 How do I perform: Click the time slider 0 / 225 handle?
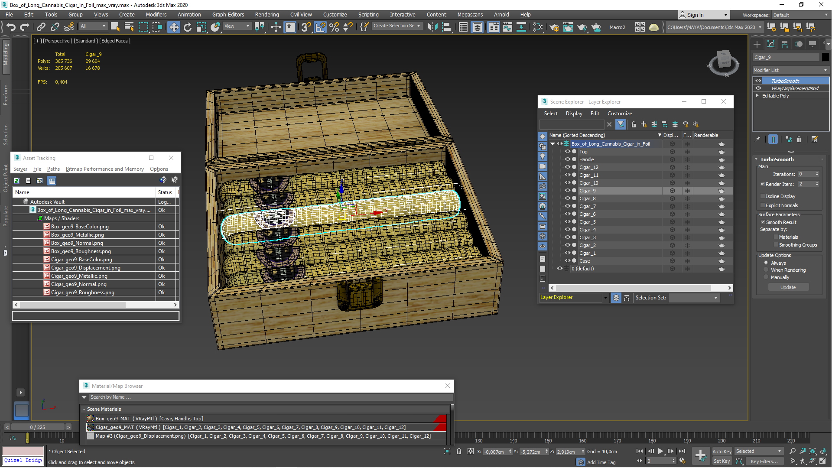[38, 427]
